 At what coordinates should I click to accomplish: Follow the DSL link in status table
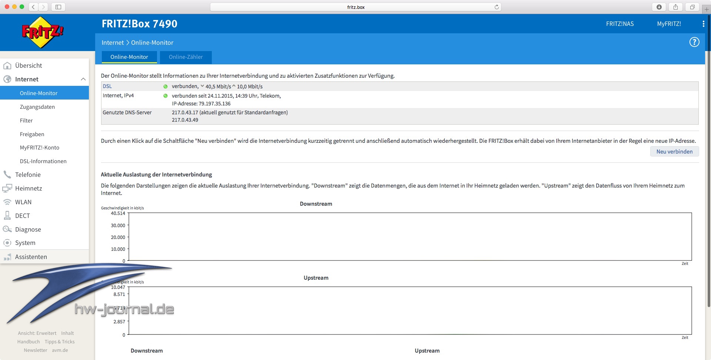(x=107, y=86)
